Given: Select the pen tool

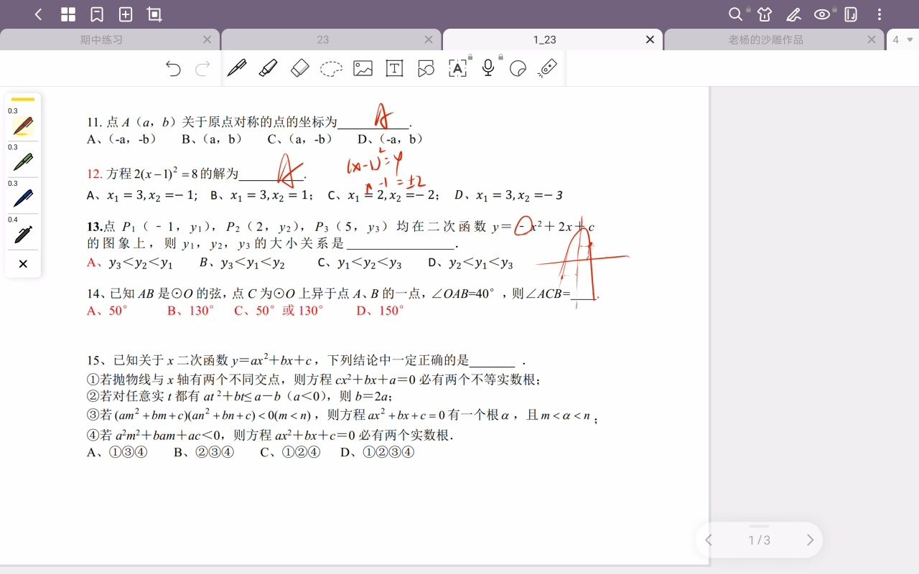Looking at the screenshot, I should coord(237,68).
